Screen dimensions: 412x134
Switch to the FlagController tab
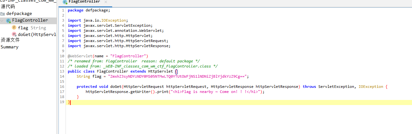click(84, 2)
